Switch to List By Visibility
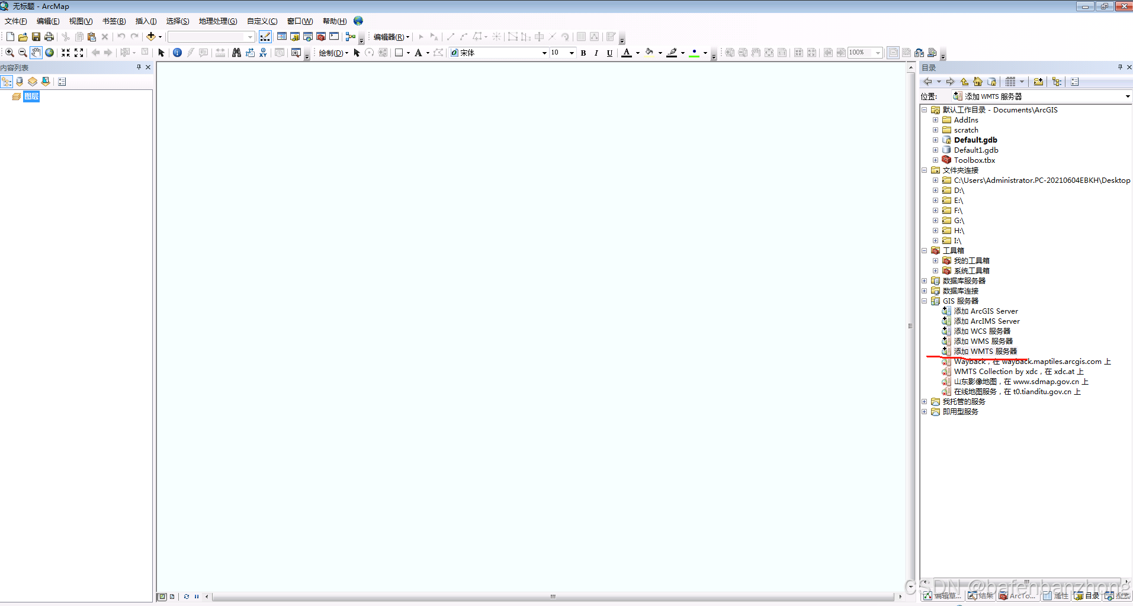Screen dimensions: 1133x606 coord(33,82)
